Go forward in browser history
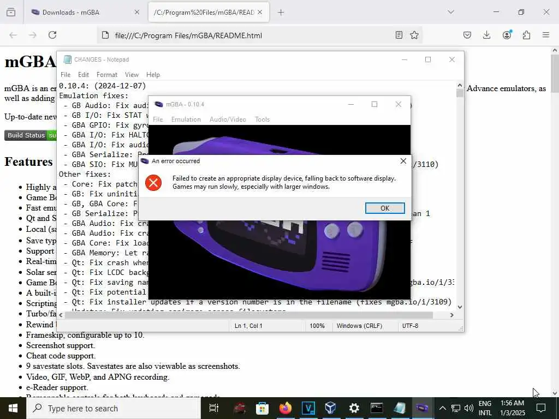Viewport: 559px width, 419px height. 33,35
